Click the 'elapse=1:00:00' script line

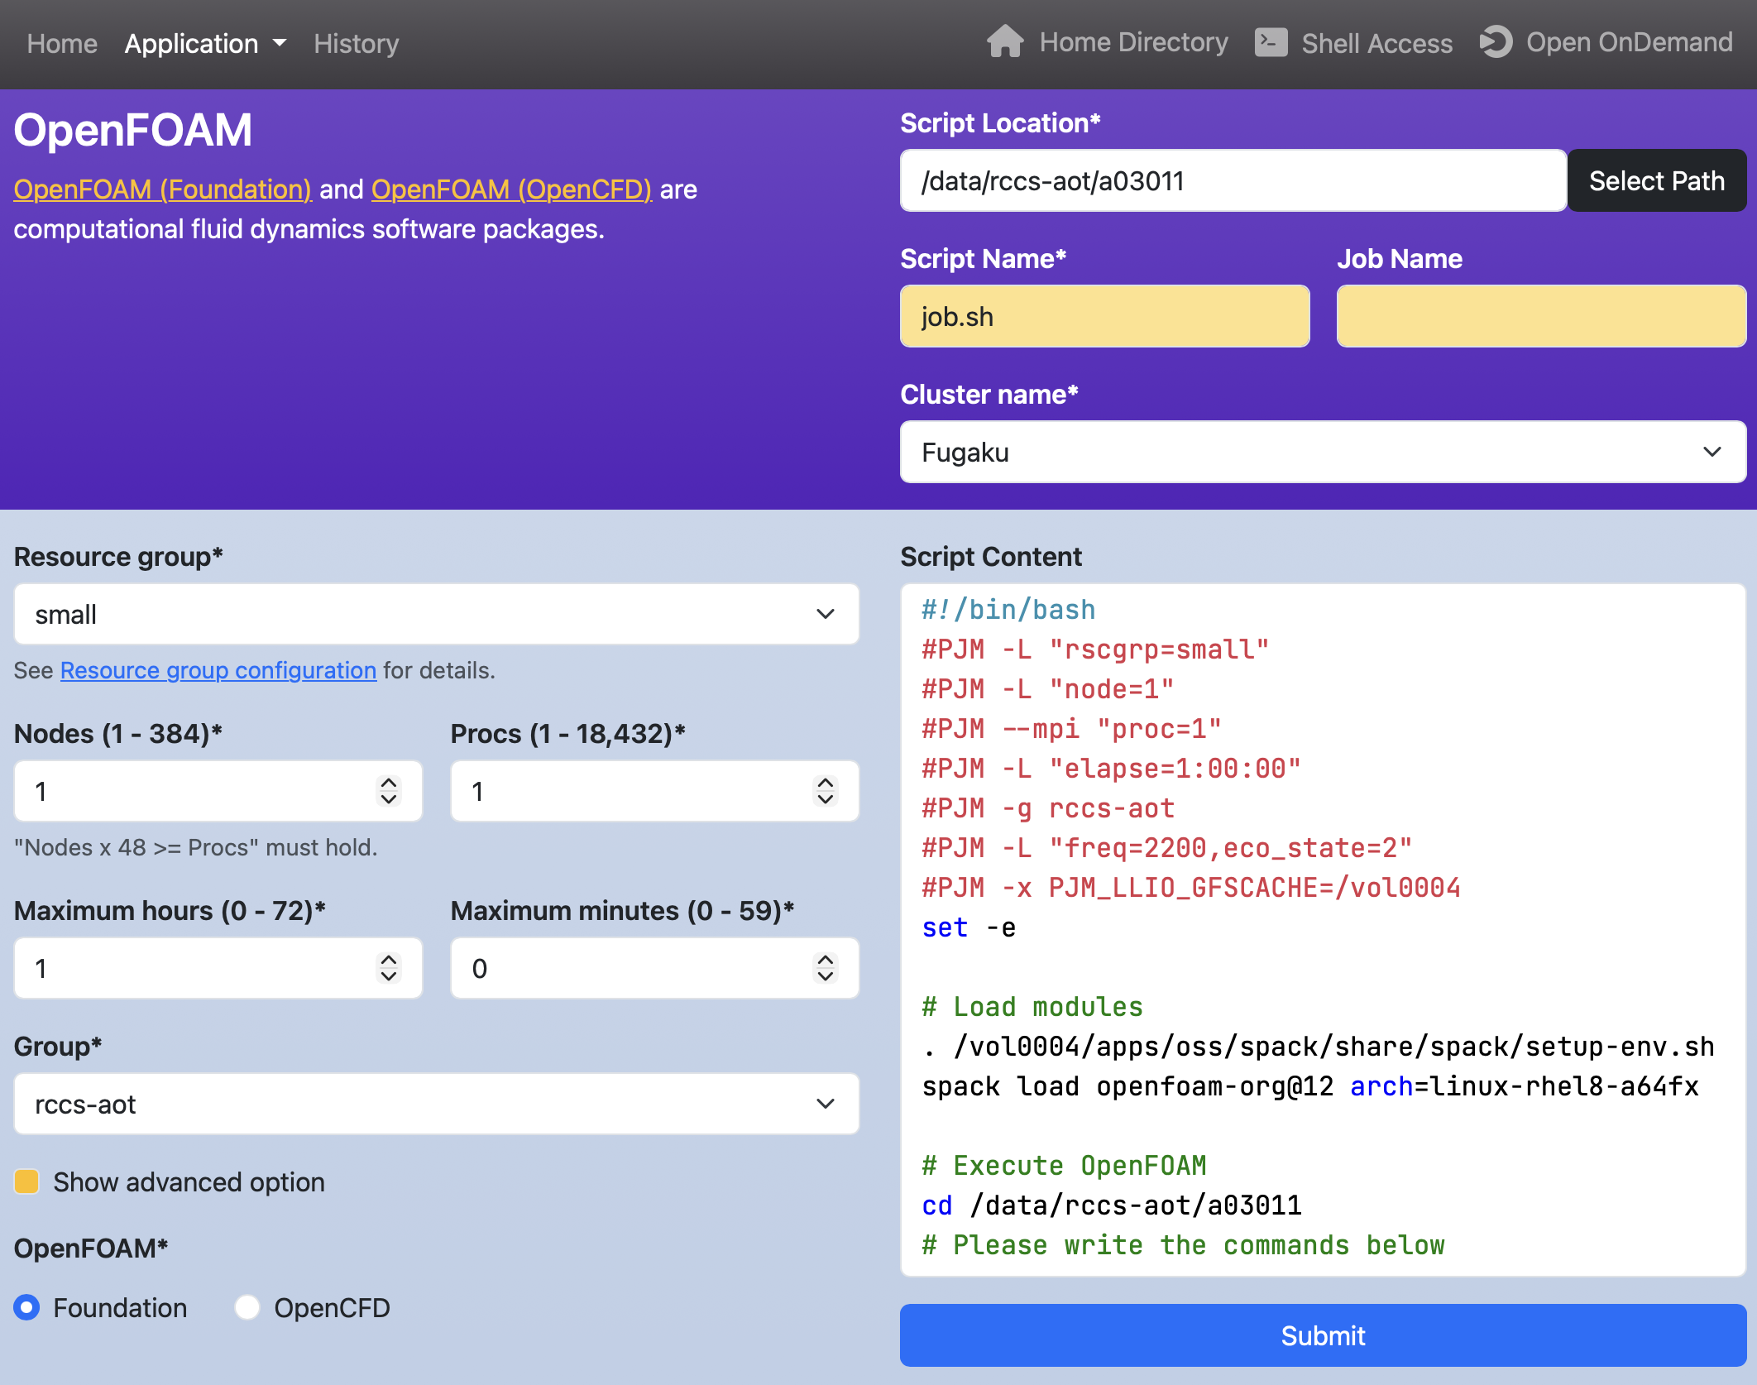[1111, 769]
